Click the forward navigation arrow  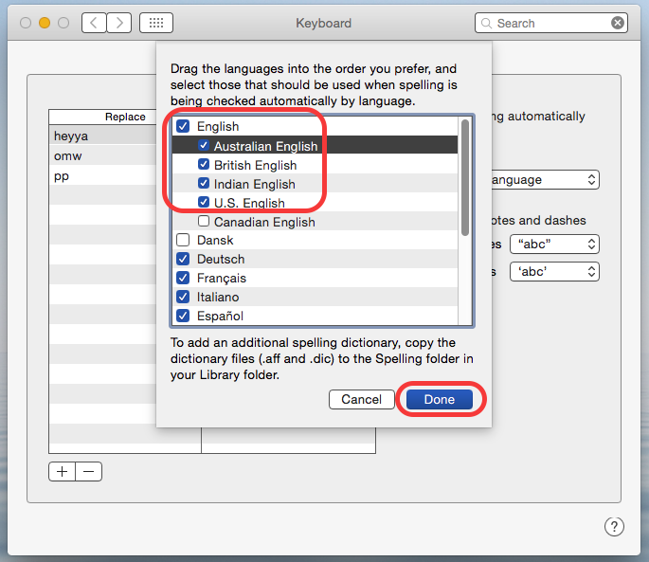click(119, 23)
